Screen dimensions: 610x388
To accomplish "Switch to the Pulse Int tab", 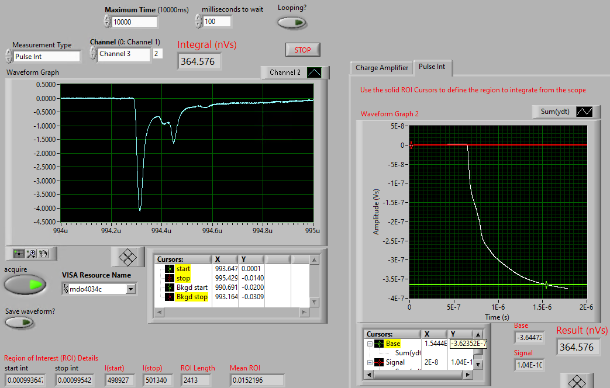I will 432,67.
